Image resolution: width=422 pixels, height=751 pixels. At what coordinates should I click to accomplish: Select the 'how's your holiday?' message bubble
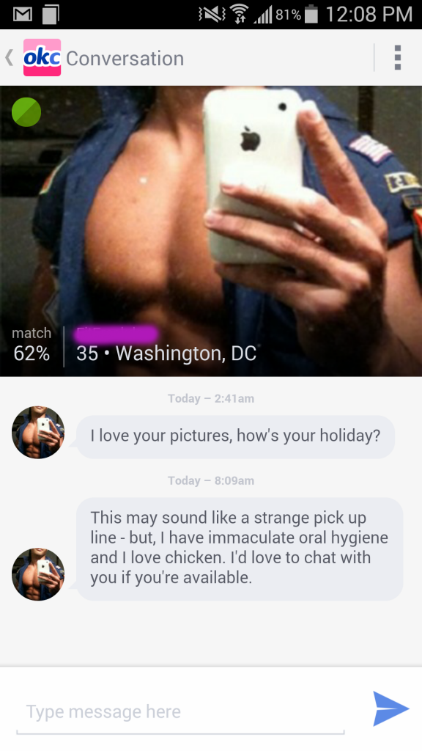click(x=235, y=436)
